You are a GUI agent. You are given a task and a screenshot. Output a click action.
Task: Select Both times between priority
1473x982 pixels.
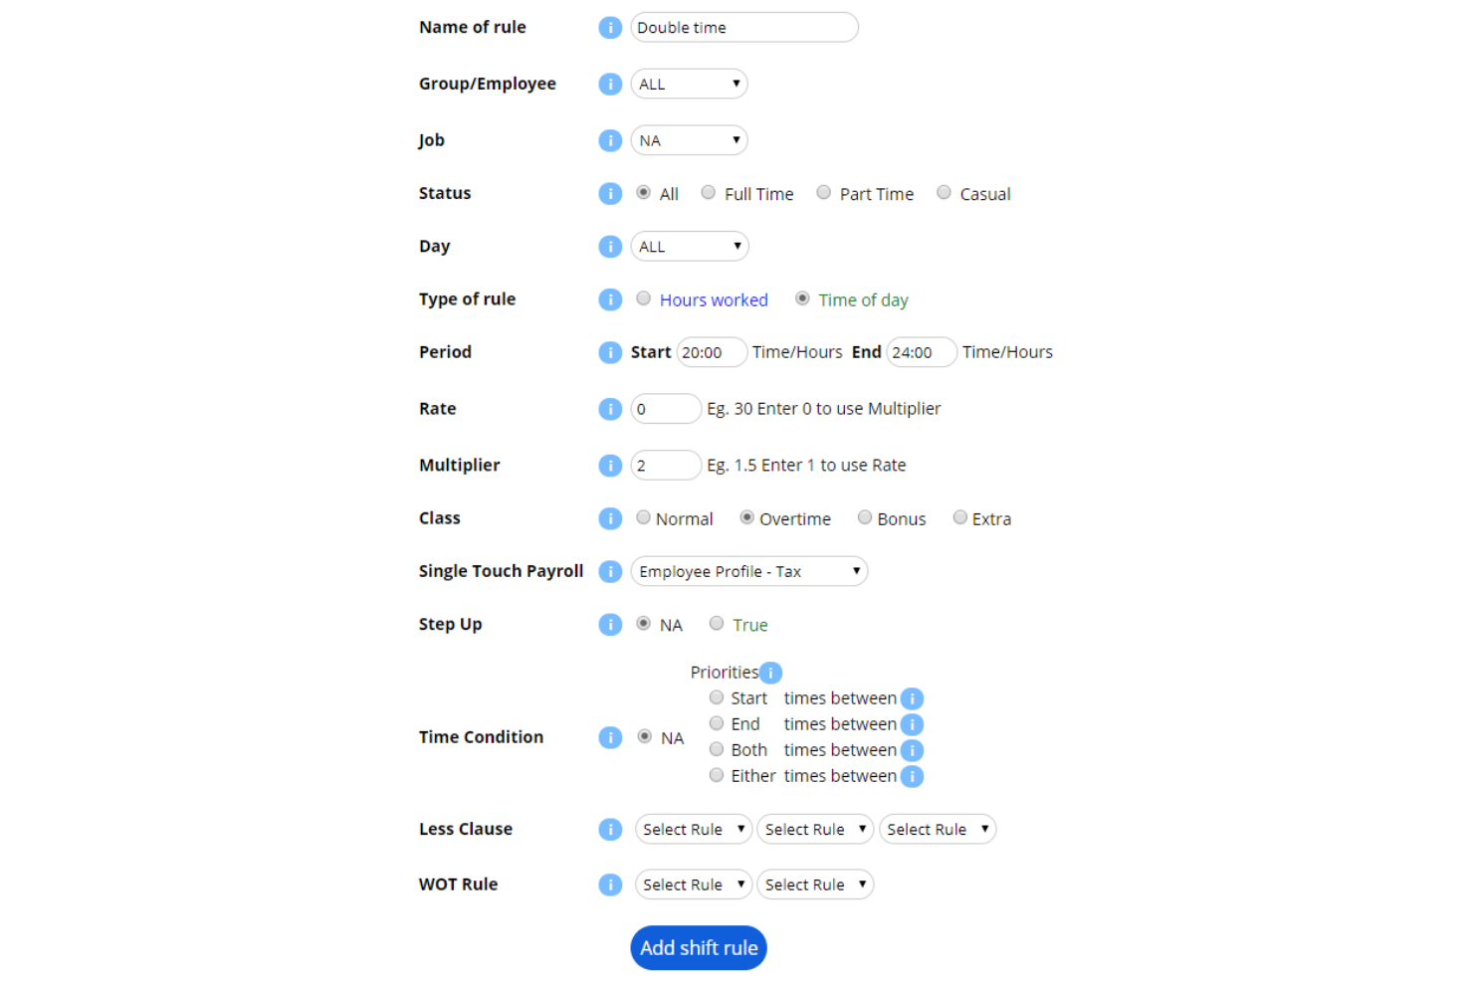click(x=717, y=749)
